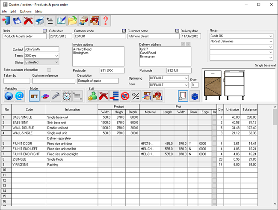Open the Edit menu
The height and width of the screenshot is (210, 278).
[13, 11]
